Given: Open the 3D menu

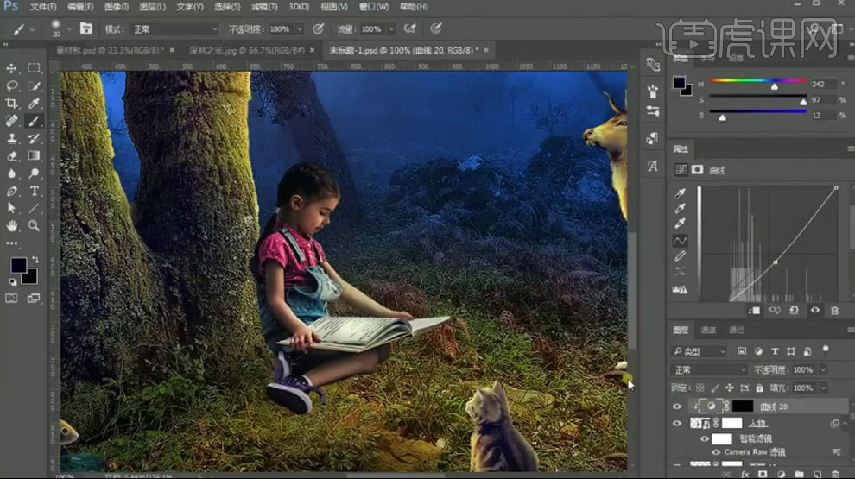Looking at the screenshot, I should (298, 7).
